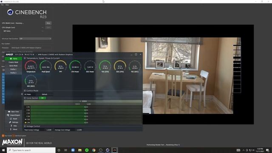Collapse the Cores Section panel

pyautogui.click(x=25, y=98)
